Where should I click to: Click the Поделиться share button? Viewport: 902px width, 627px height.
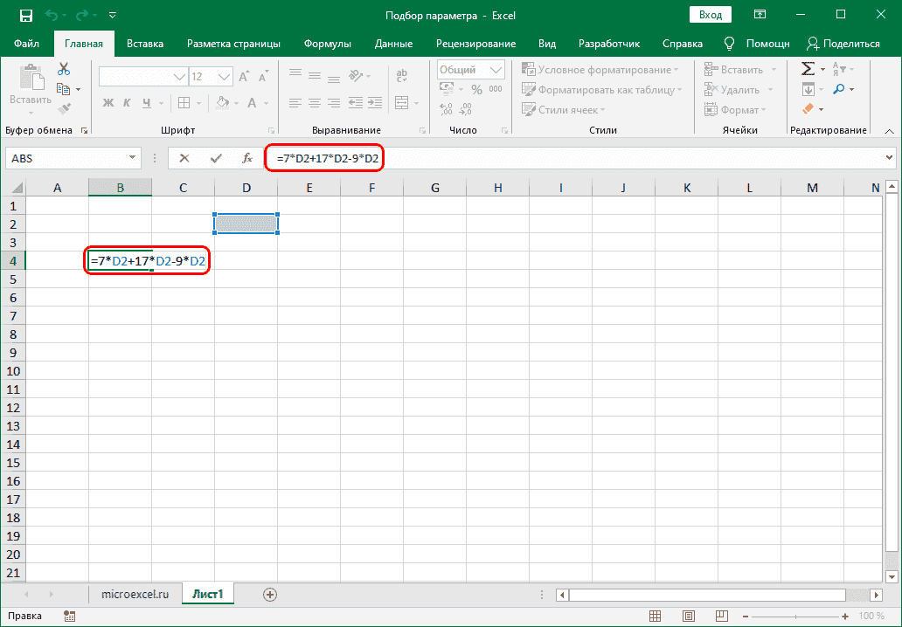point(843,44)
